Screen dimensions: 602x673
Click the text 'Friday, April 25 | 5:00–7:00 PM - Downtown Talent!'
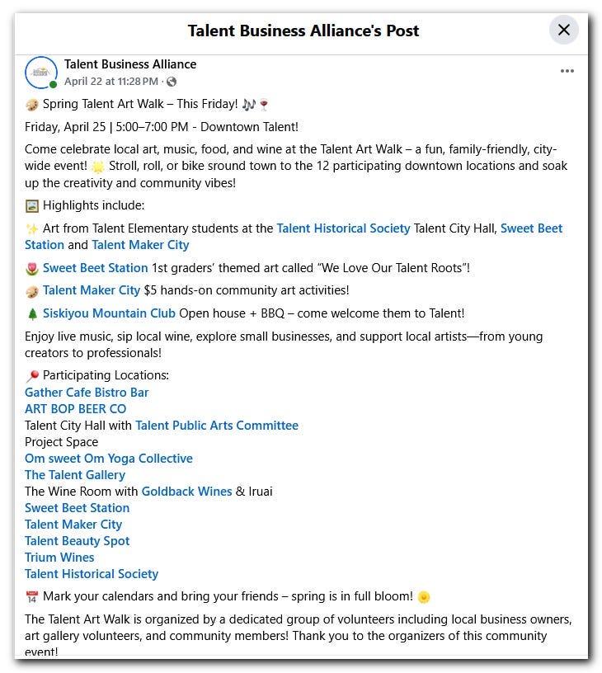tap(162, 127)
